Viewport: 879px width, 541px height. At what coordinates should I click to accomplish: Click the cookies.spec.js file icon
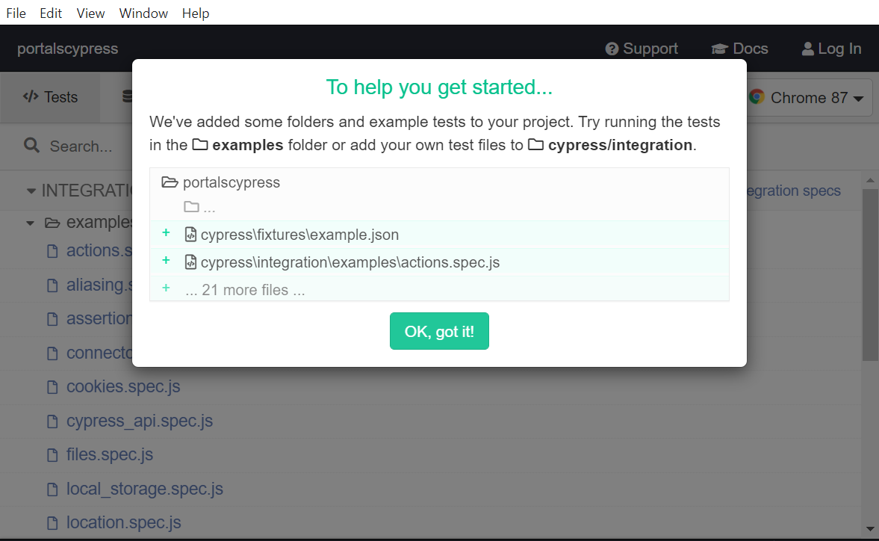(52, 387)
